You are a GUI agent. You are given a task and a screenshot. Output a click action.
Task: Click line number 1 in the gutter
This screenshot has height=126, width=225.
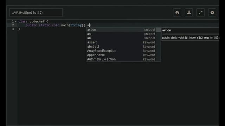tap(13, 21)
